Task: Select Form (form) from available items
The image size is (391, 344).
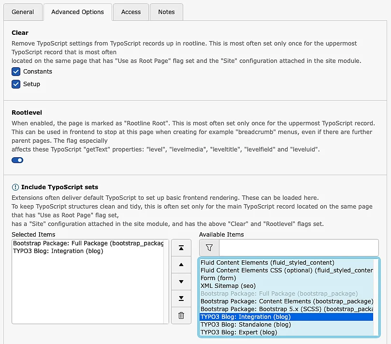Action: pos(218,278)
